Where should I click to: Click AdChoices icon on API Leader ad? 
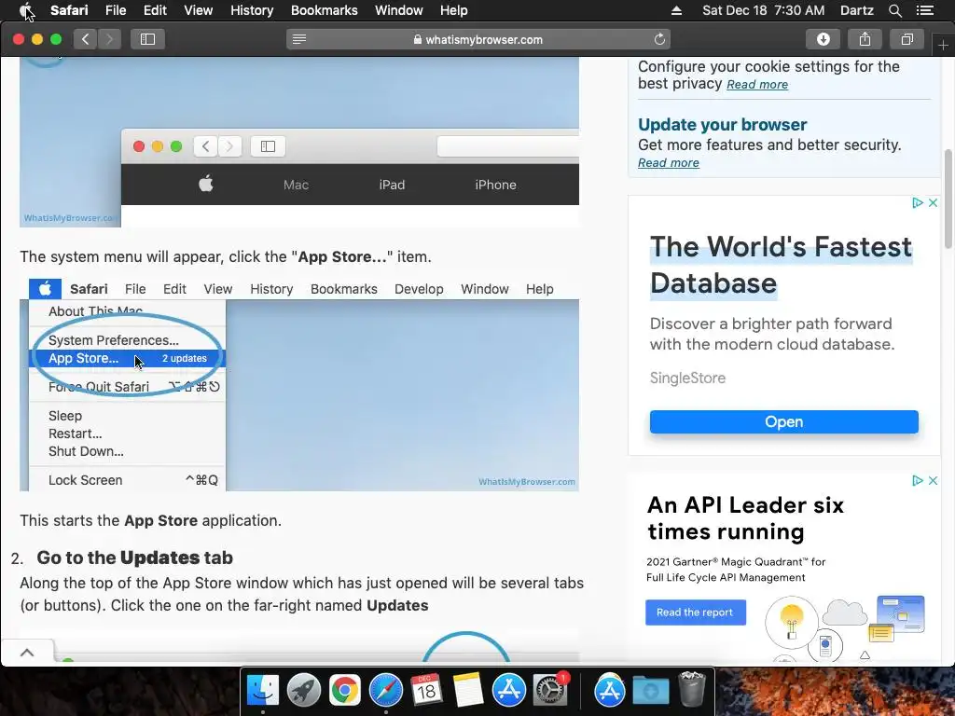point(918,480)
